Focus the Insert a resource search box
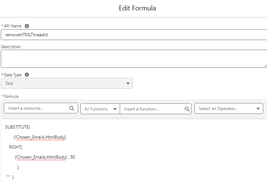 [x=37, y=109]
